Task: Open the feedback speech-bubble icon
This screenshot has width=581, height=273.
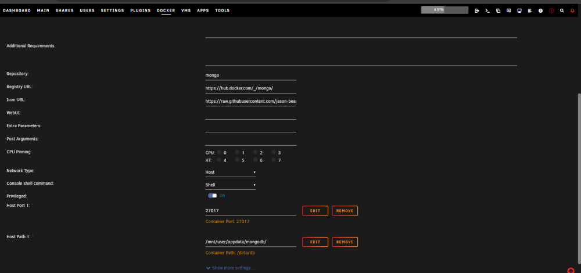Action: 509,10
